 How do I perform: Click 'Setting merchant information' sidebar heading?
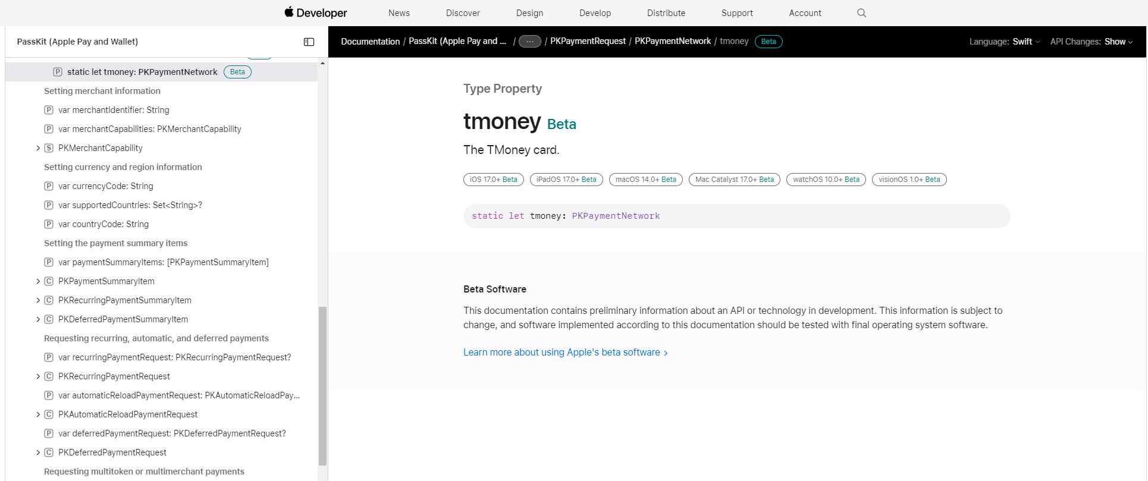[102, 91]
